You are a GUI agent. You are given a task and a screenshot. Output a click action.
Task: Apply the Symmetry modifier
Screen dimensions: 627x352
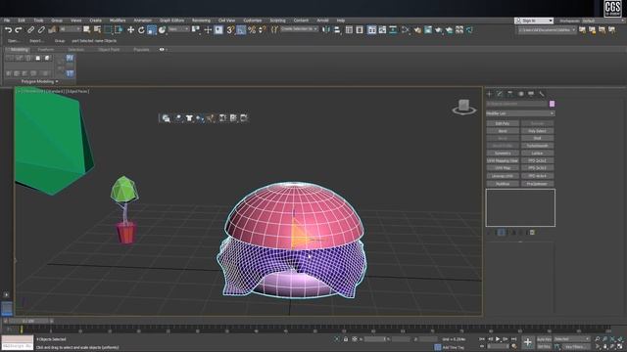(503, 154)
